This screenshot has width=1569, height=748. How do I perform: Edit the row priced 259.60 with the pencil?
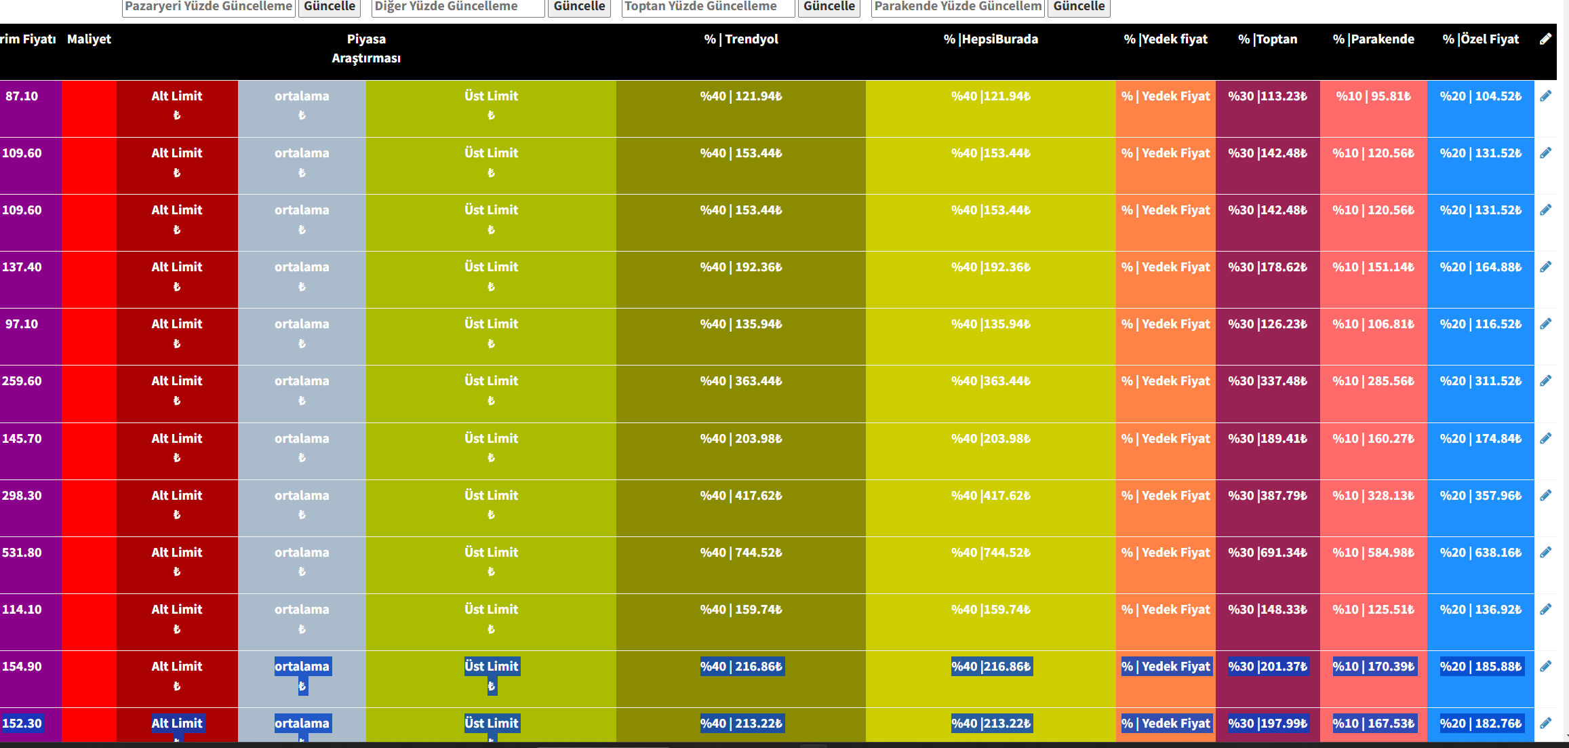pyautogui.click(x=1545, y=381)
